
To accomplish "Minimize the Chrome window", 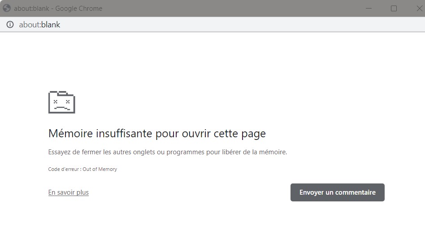I will pos(369,9).
